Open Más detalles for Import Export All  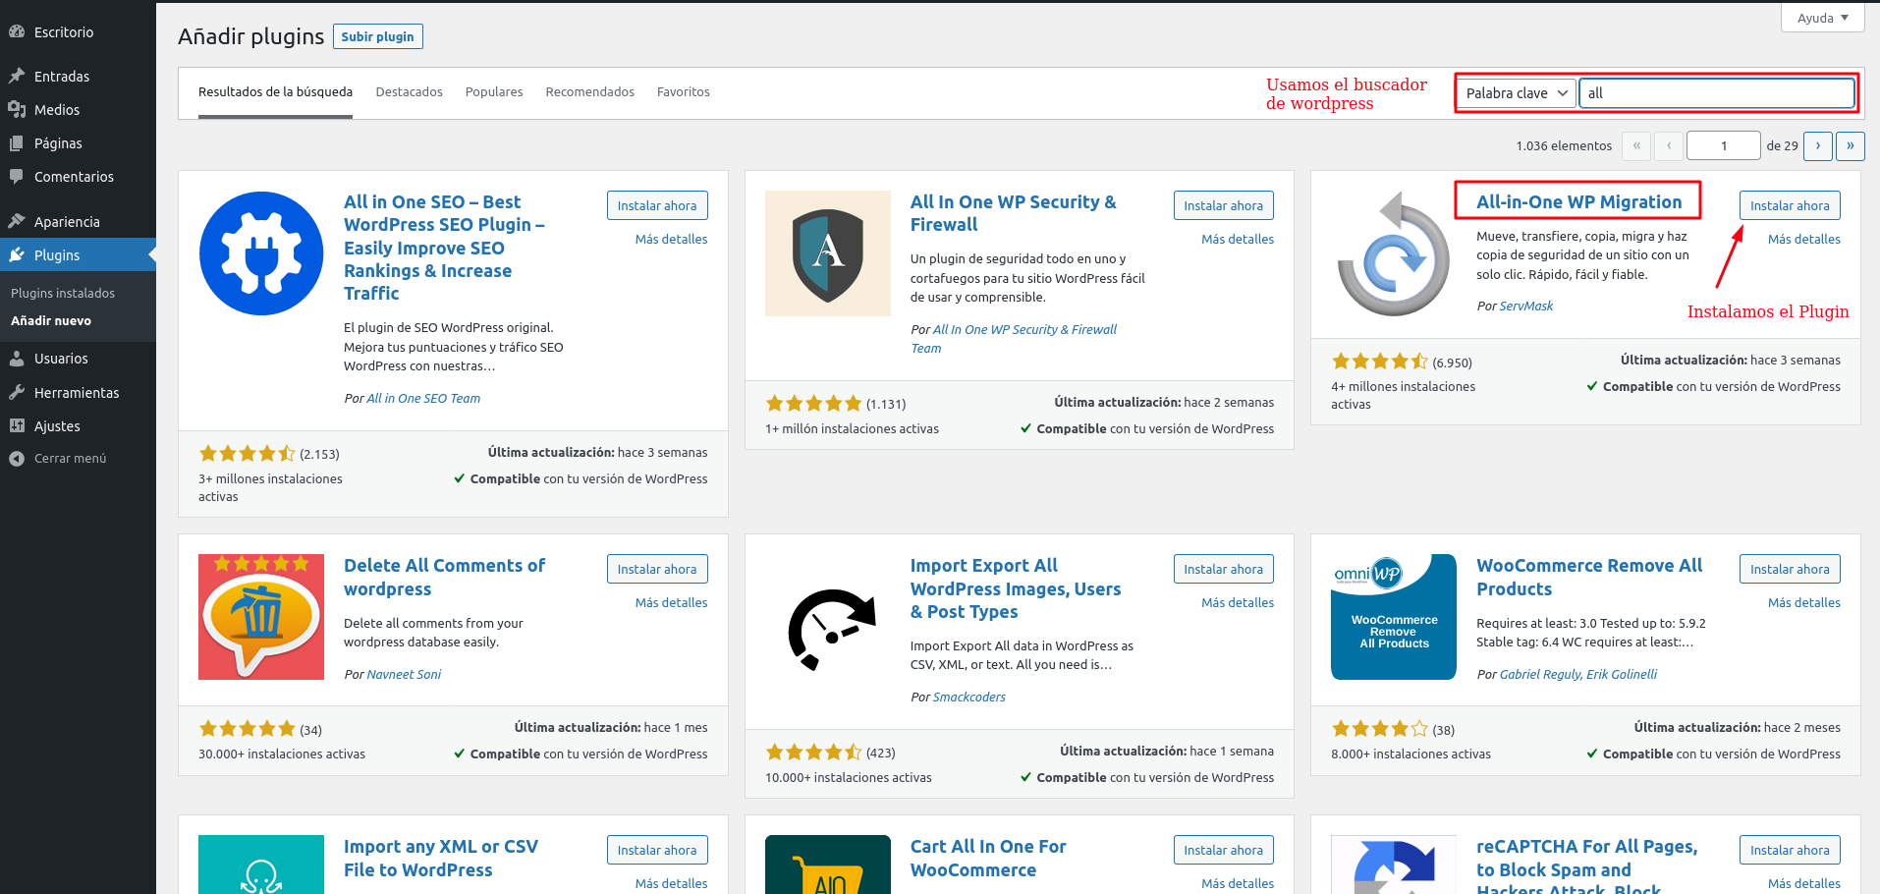1238,602
